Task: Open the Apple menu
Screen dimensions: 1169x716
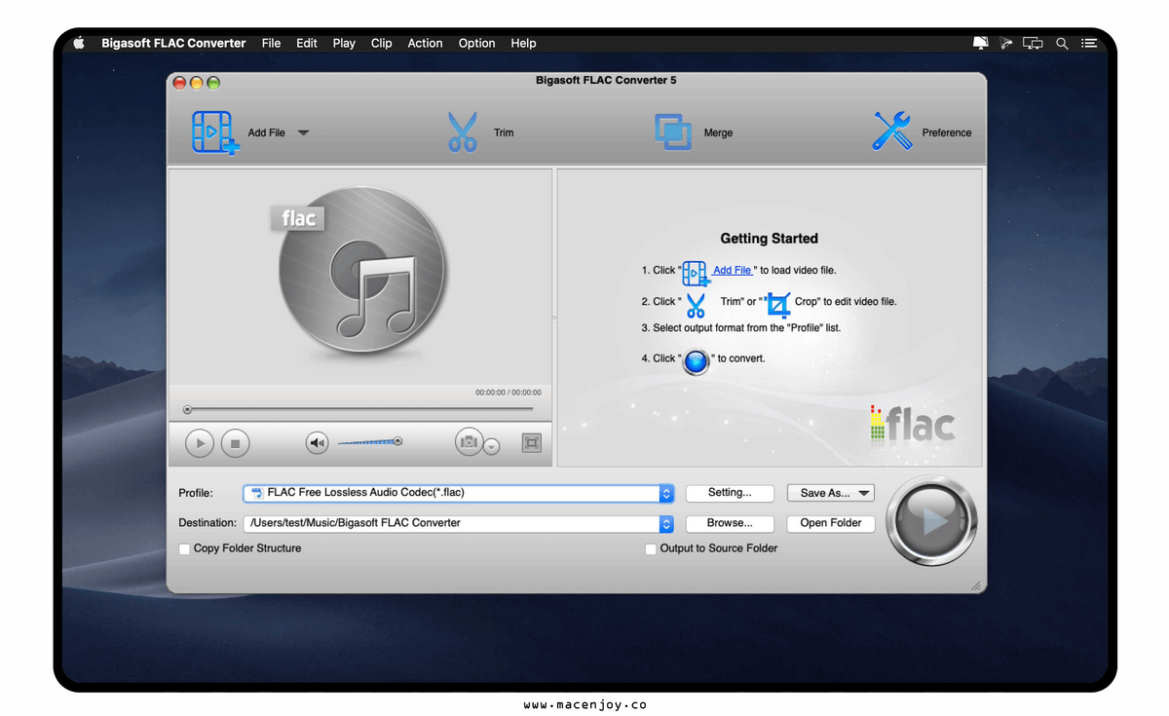Action: point(79,43)
